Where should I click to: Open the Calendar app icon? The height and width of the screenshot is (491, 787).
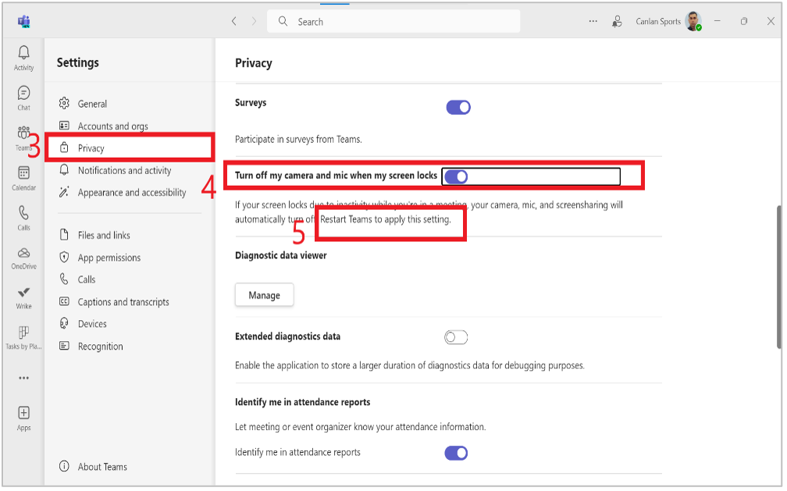(x=23, y=178)
